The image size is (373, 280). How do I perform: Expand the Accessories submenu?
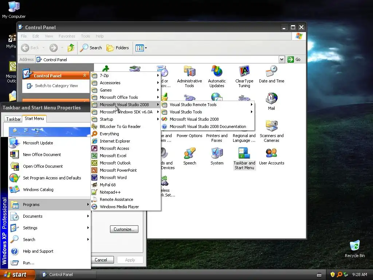pos(126,83)
